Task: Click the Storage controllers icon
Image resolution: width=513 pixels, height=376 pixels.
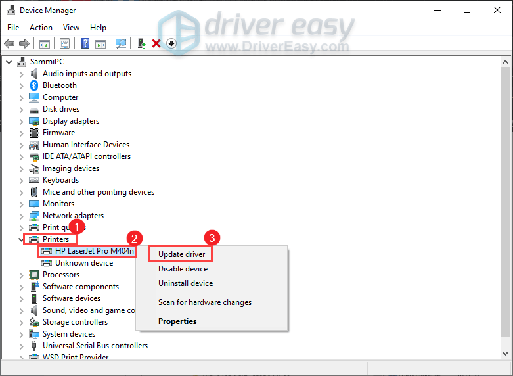Action: (x=34, y=322)
